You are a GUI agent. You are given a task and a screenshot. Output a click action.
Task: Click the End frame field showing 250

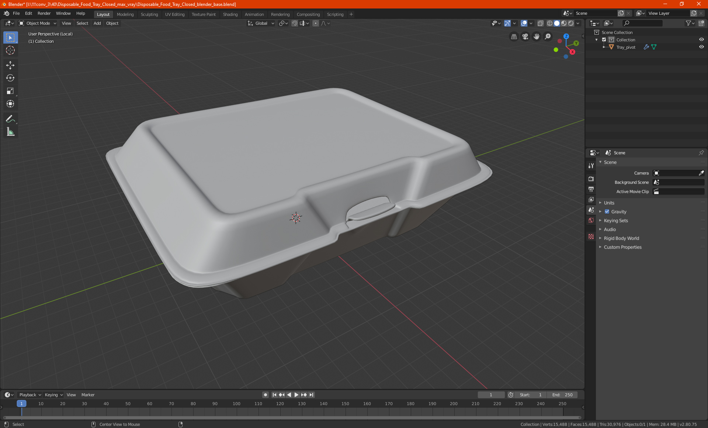coord(562,395)
